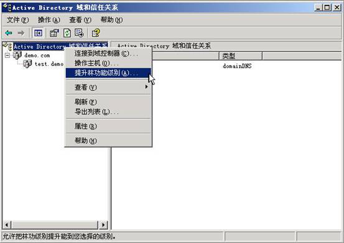The width and height of the screenshot is (344, 243).
Task: Choose 帮助(H) in context menu
Action: 108,141
